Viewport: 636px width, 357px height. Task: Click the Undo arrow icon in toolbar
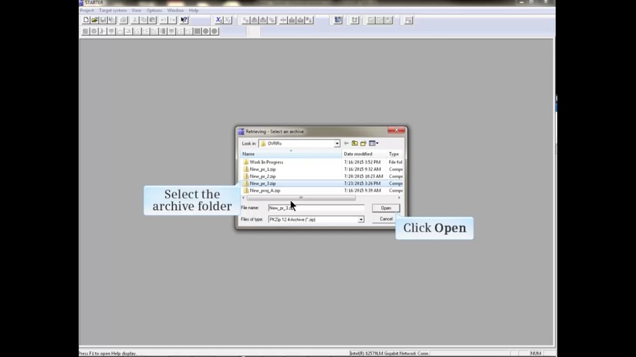(x=163, y=20)
